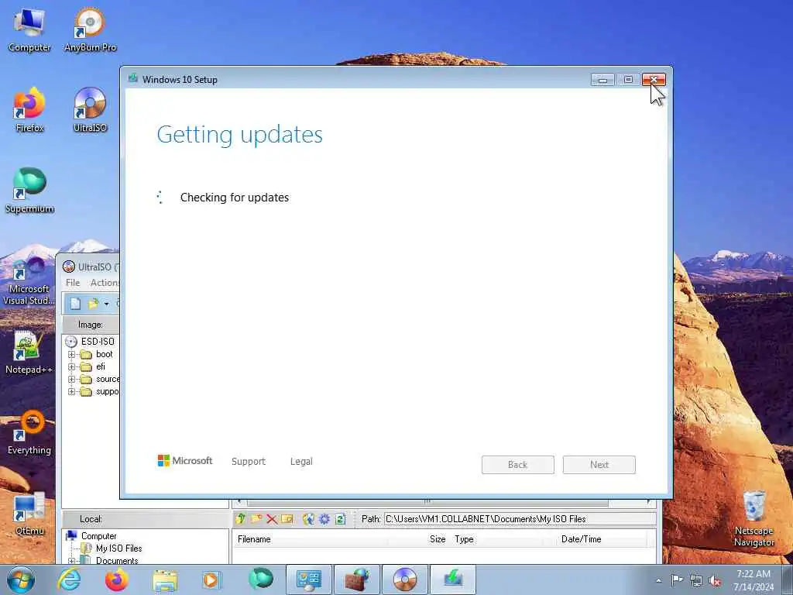793x595 pixels.
Task: Open network tray icon
Action: [x=696, y=580]
